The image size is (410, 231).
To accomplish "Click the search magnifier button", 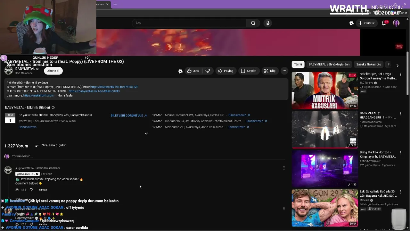I will 253,23.
